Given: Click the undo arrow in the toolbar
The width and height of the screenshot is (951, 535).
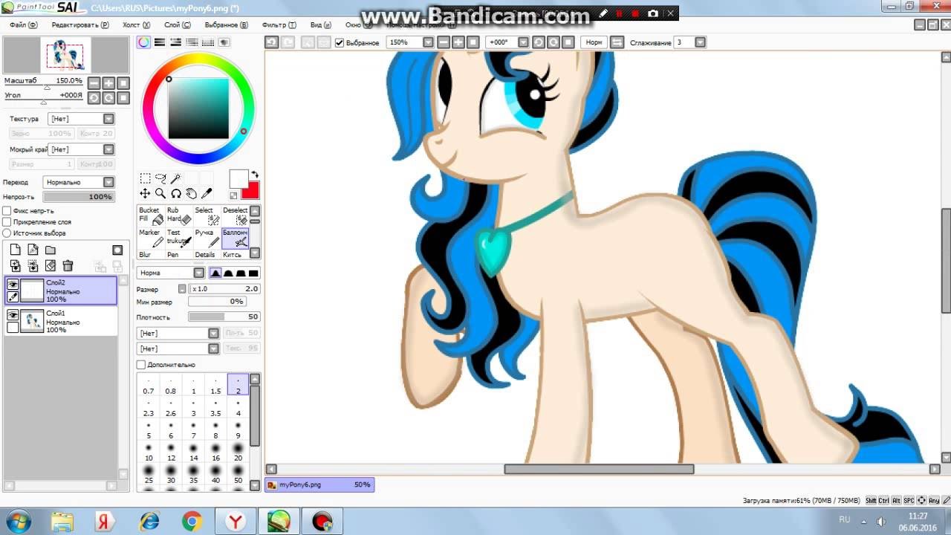Looking at the screenshot, I should tap(272, 42).
